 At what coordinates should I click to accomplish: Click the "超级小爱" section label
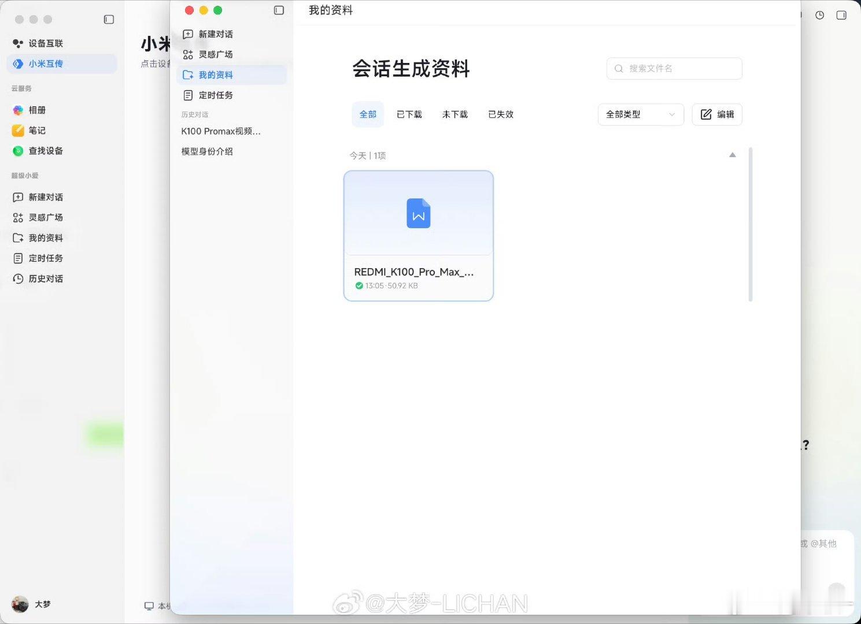25,176
